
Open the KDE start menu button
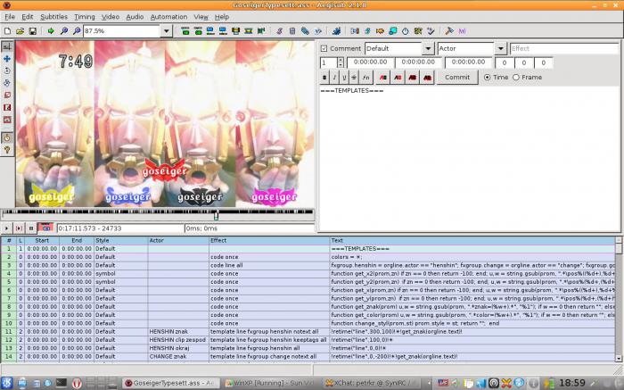point(7,383)
